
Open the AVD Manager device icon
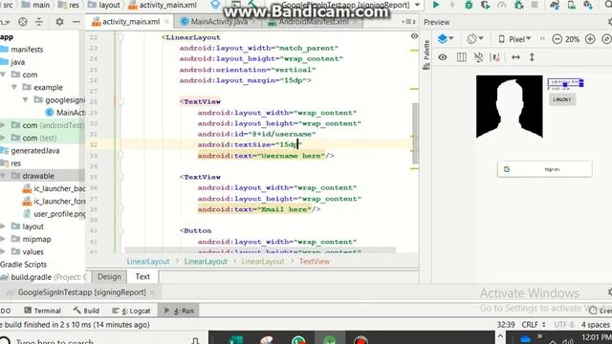tap(572, 5)
